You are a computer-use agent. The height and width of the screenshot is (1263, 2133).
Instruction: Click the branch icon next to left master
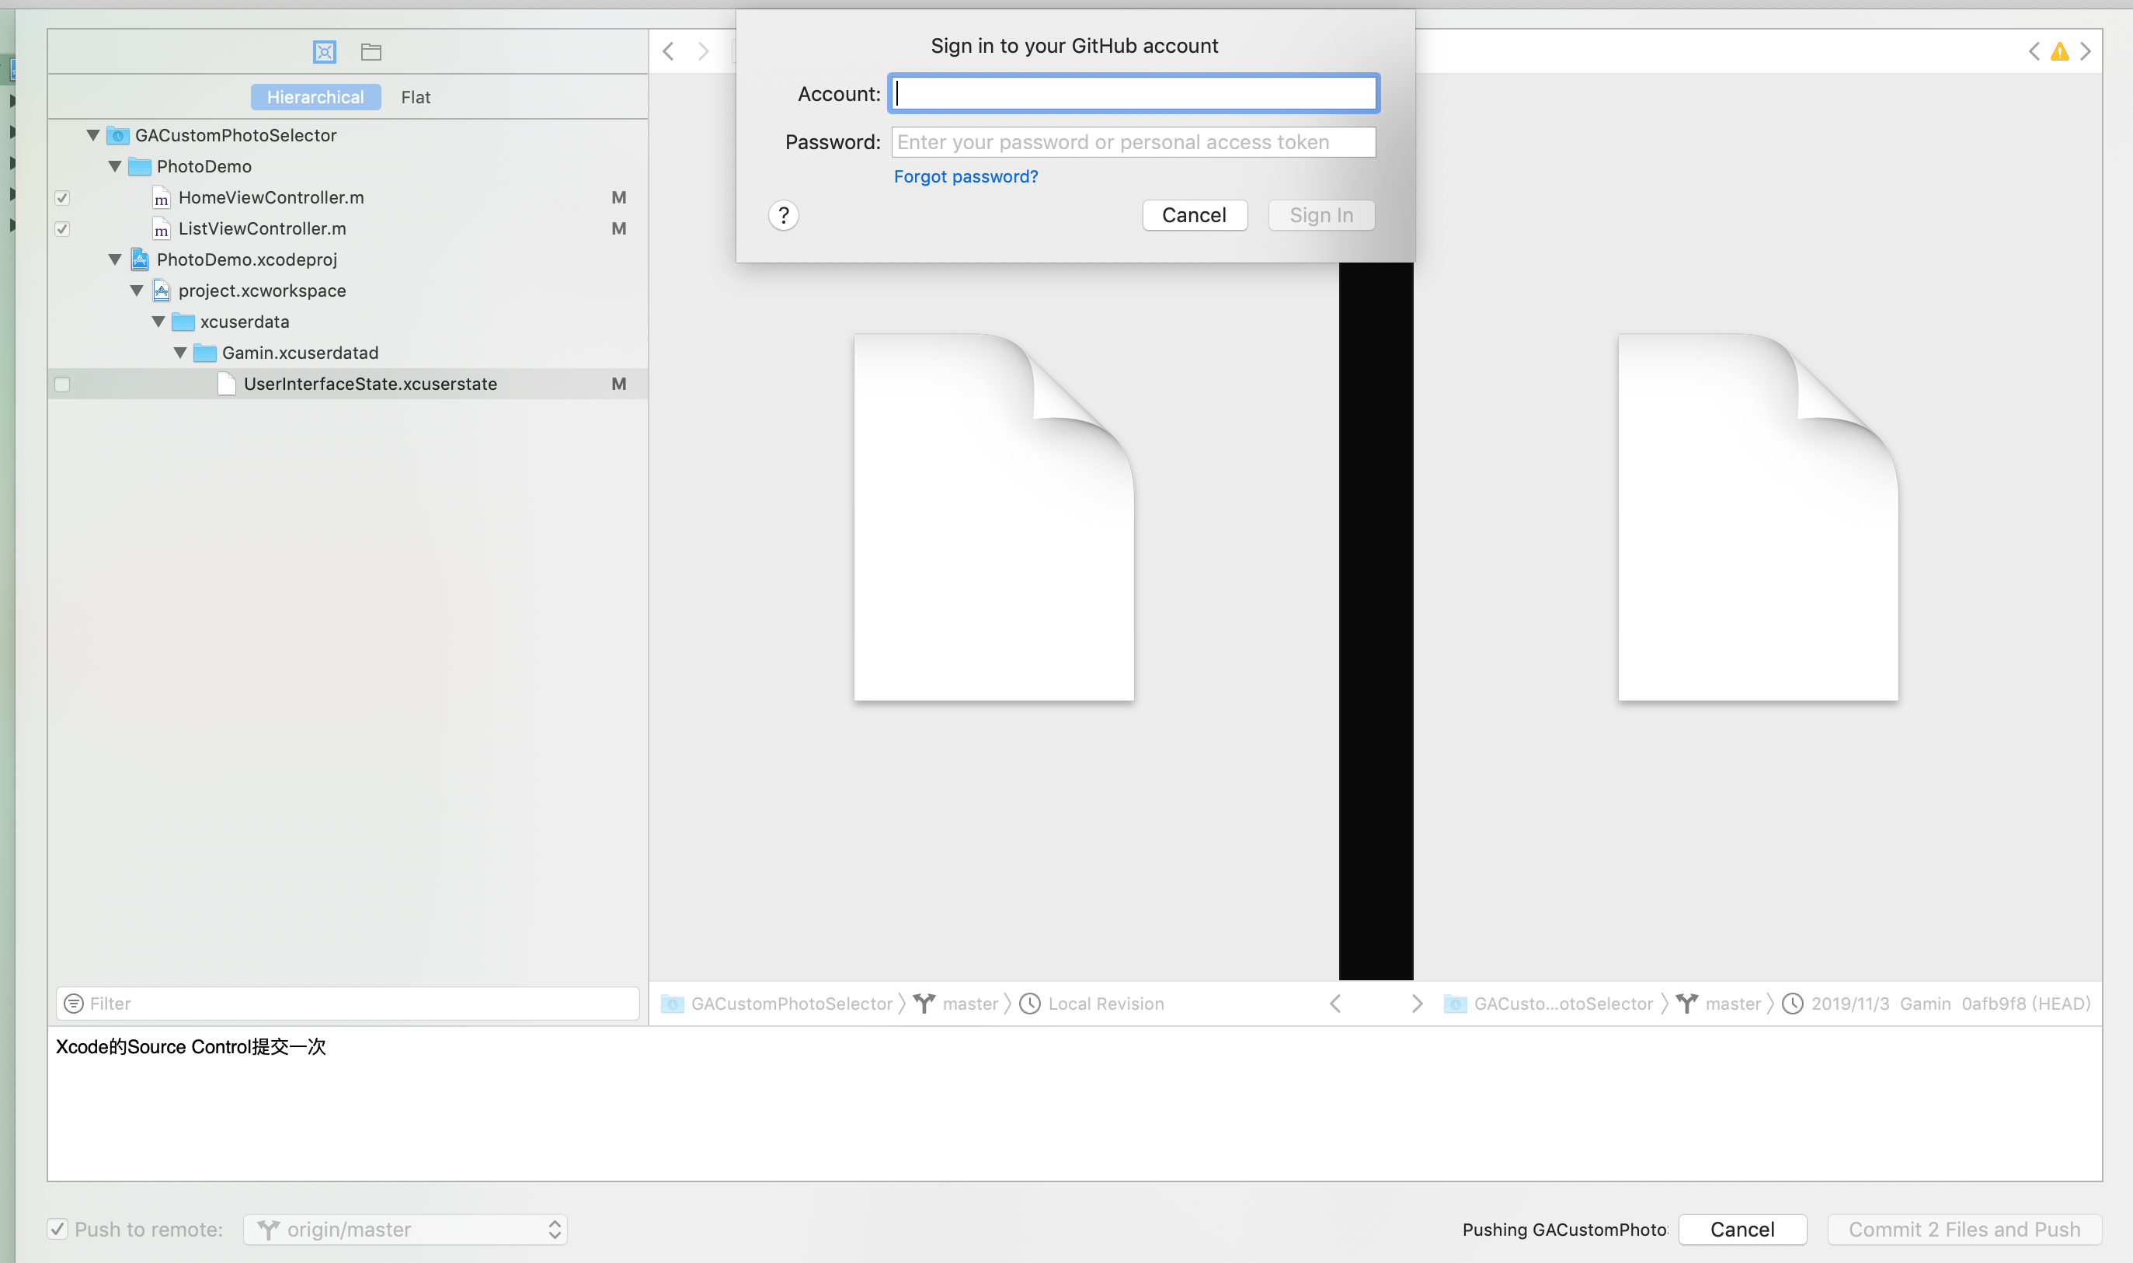(x=924, y=1004)
